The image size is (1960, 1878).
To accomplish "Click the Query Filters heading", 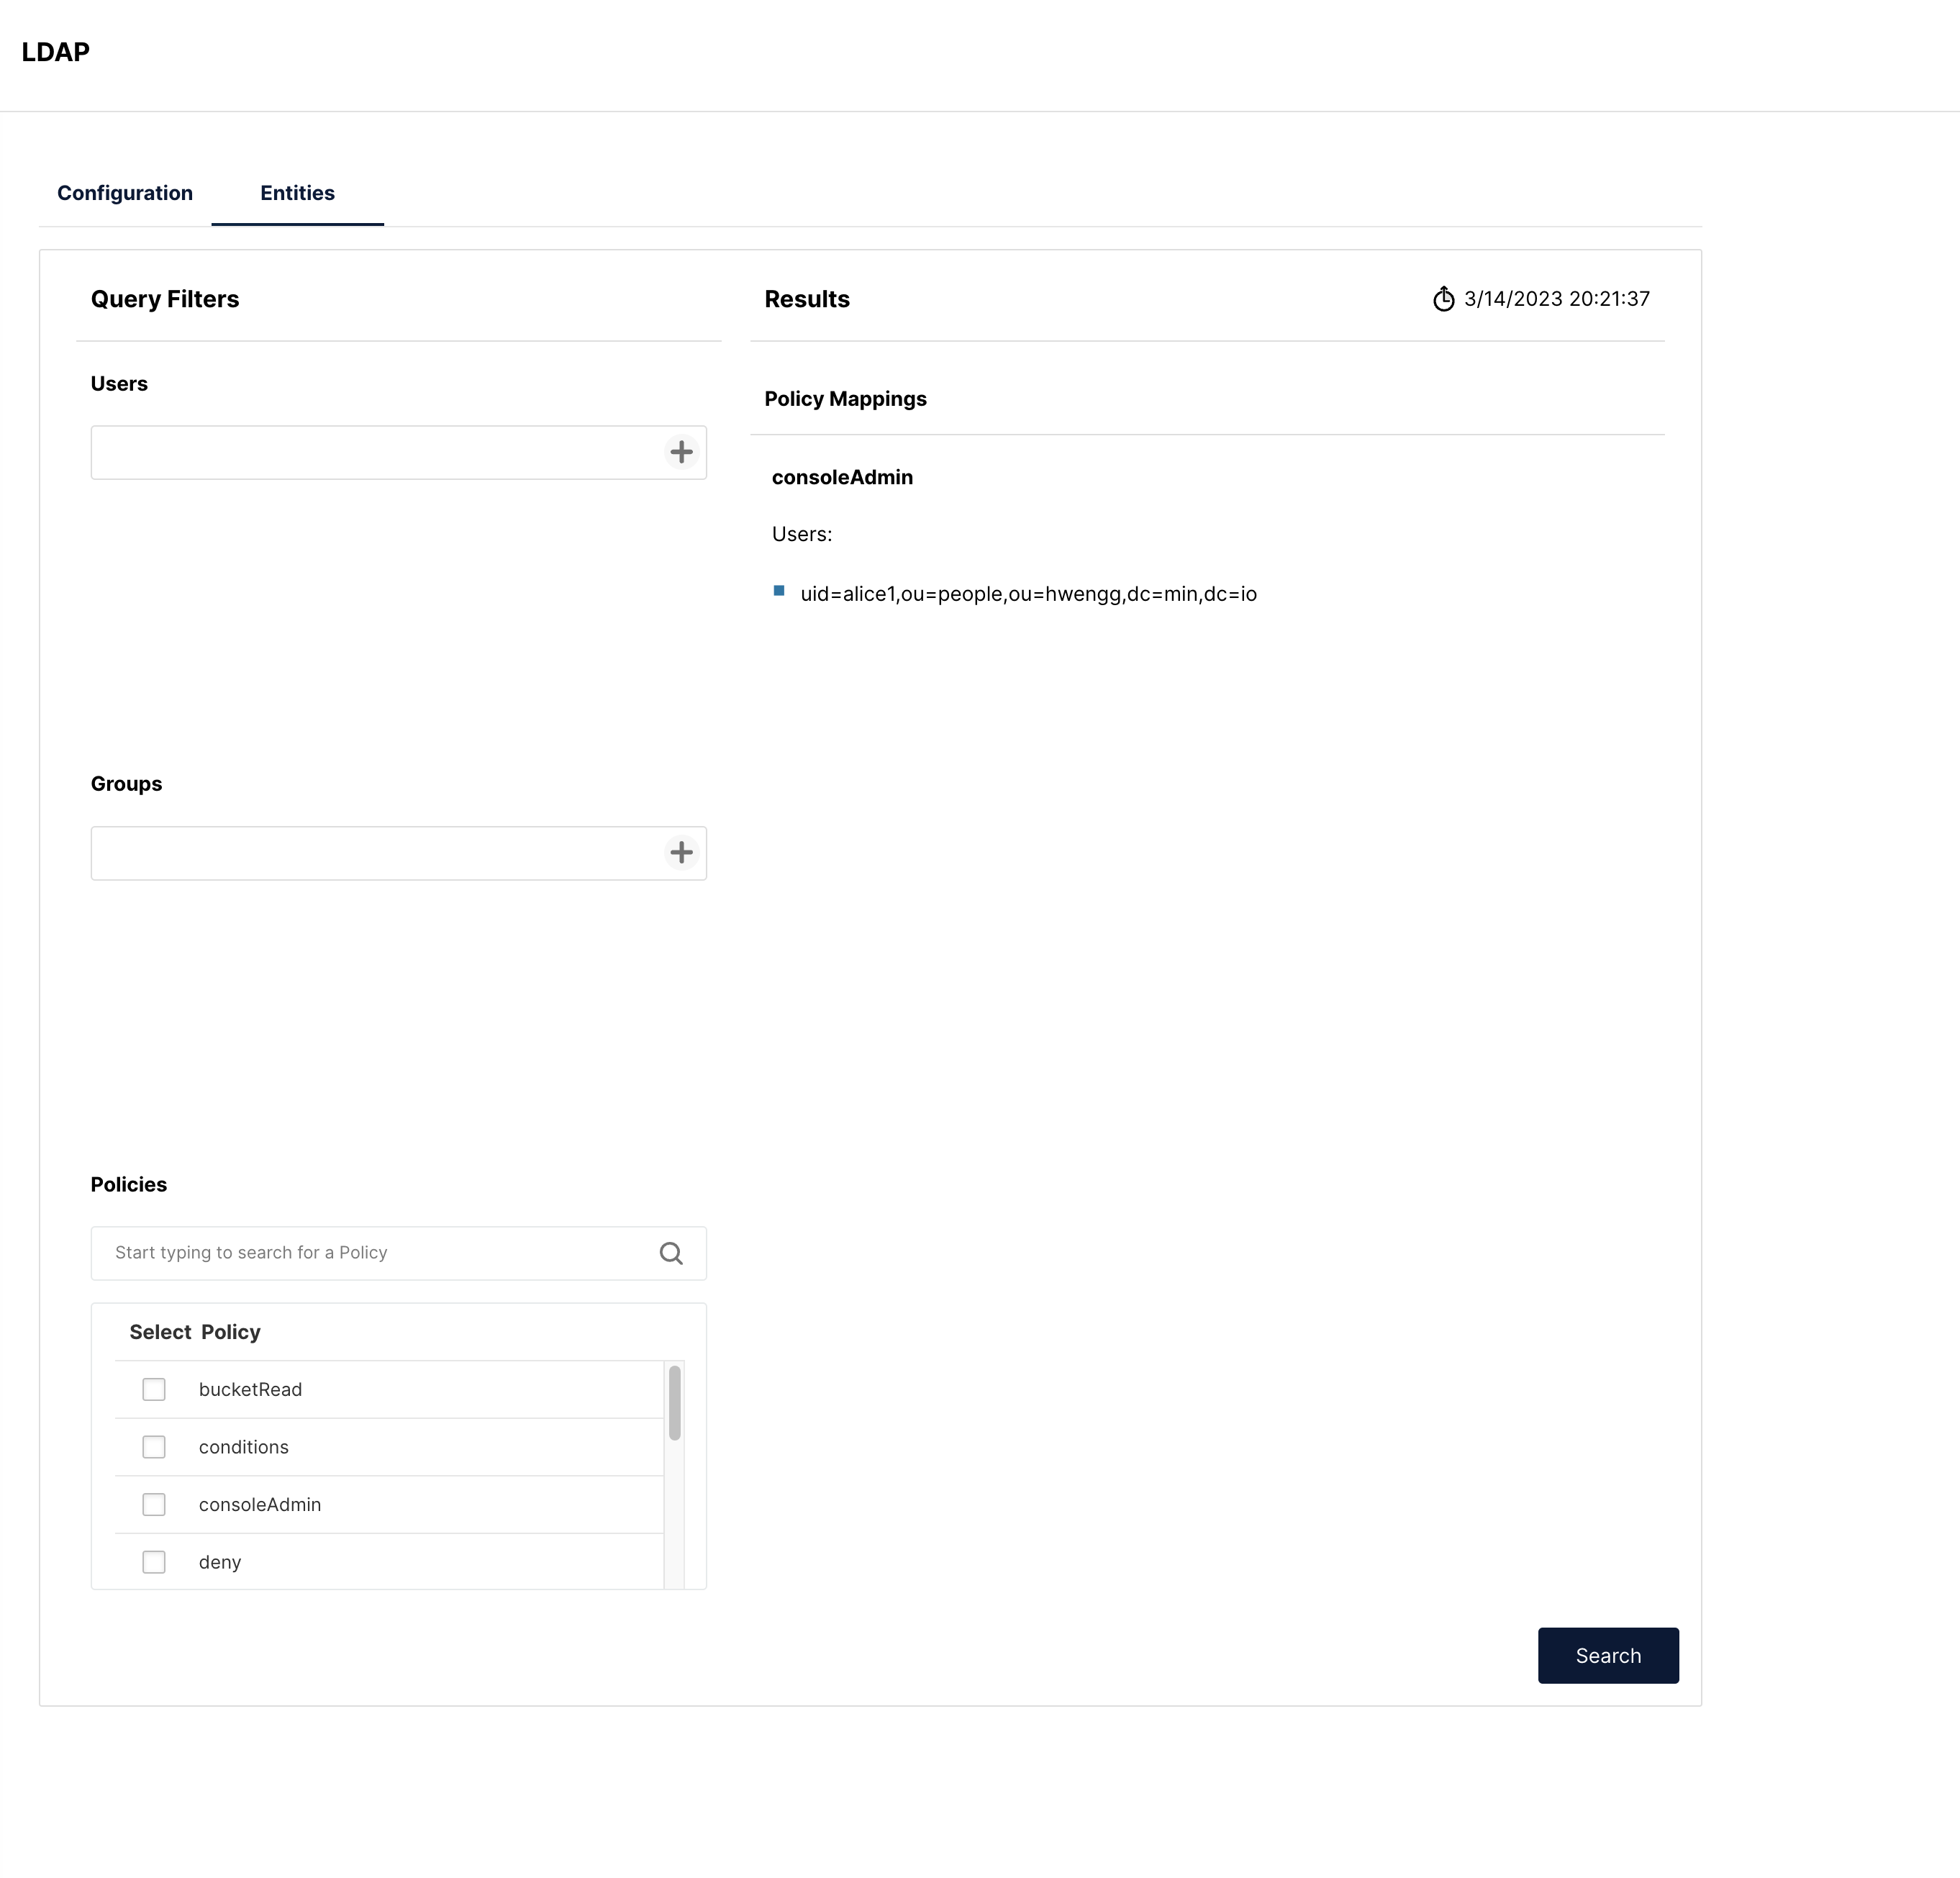I will [165, 299].
